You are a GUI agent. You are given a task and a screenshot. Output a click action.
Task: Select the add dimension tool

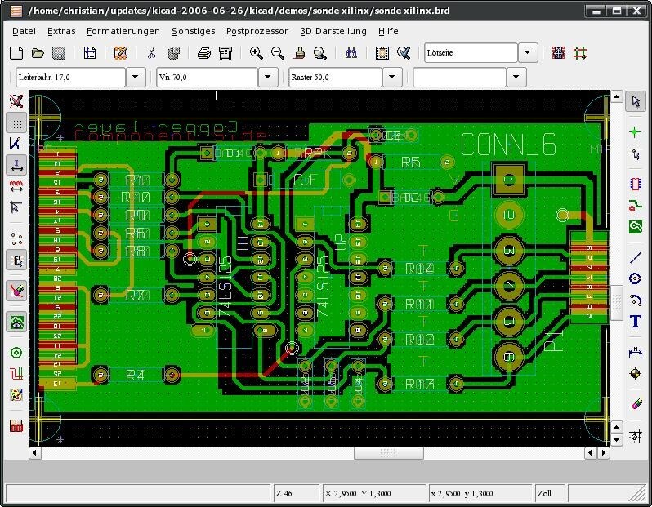point(636,353)
